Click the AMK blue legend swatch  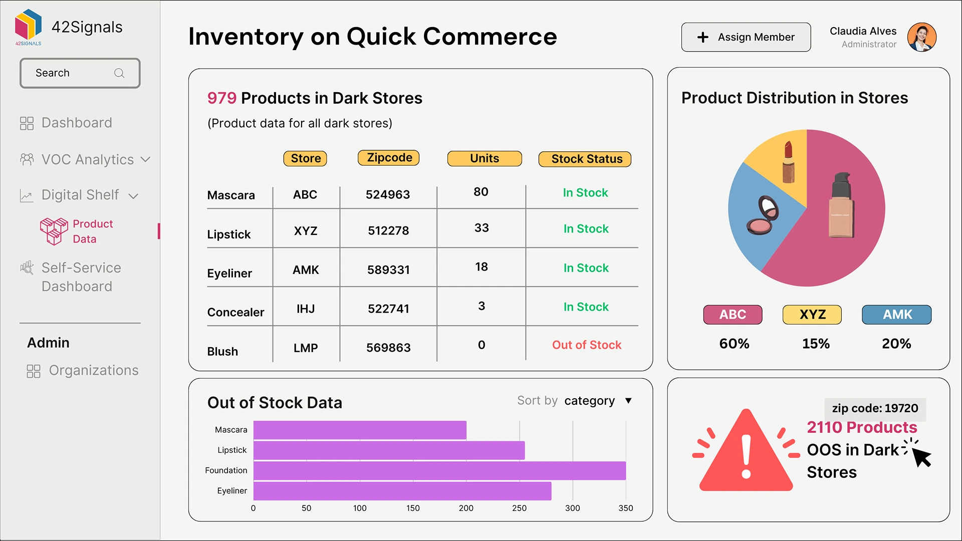(x=896, y=315)
